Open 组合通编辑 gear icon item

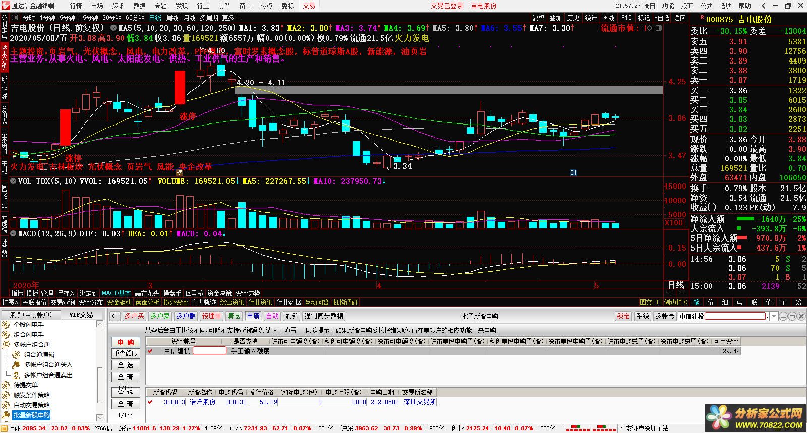16,355
